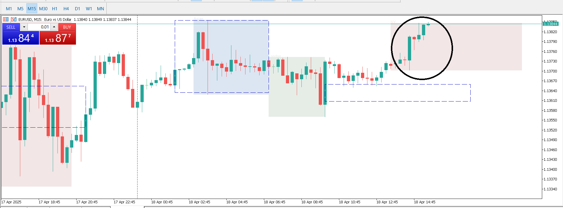Click the blue 1.13 84 bid price

[x=21, y=38]
